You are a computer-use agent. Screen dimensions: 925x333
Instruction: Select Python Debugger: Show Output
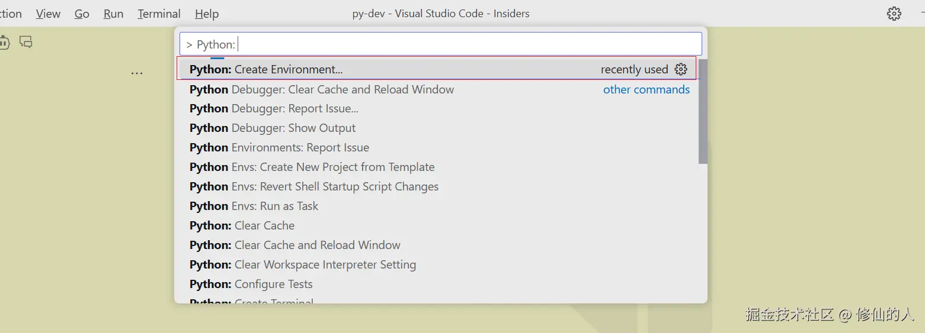pos(273,128)
